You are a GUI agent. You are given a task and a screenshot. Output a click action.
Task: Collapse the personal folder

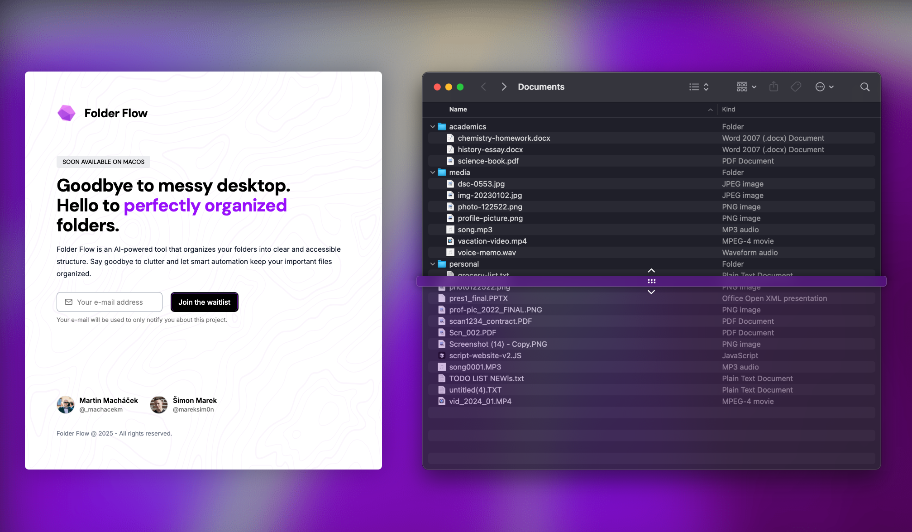[x=432, y=264]
